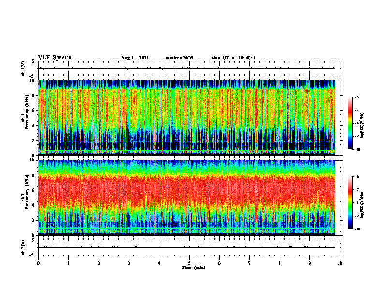Viewport: 383px width, 295px height.
Task: Click the ch.1 frequency tick label 4
Action: (34, 126)
